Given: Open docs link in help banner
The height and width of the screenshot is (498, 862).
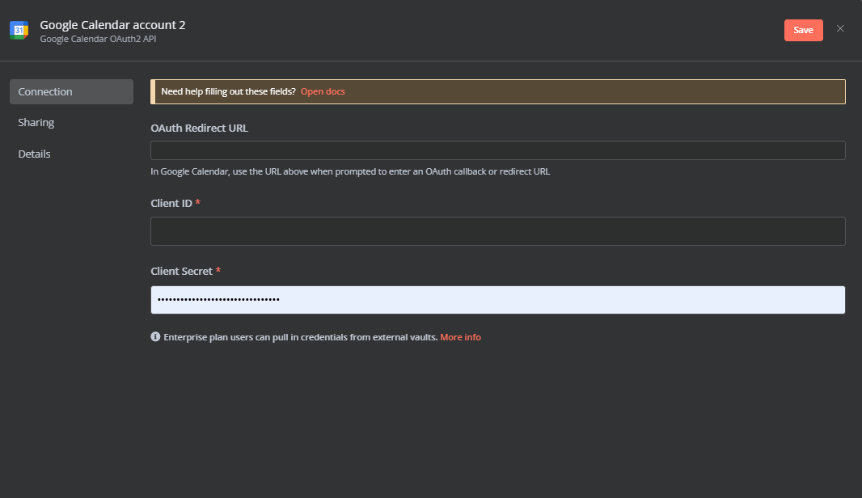Looking at the screenshot, I should [x=323, y=91].
